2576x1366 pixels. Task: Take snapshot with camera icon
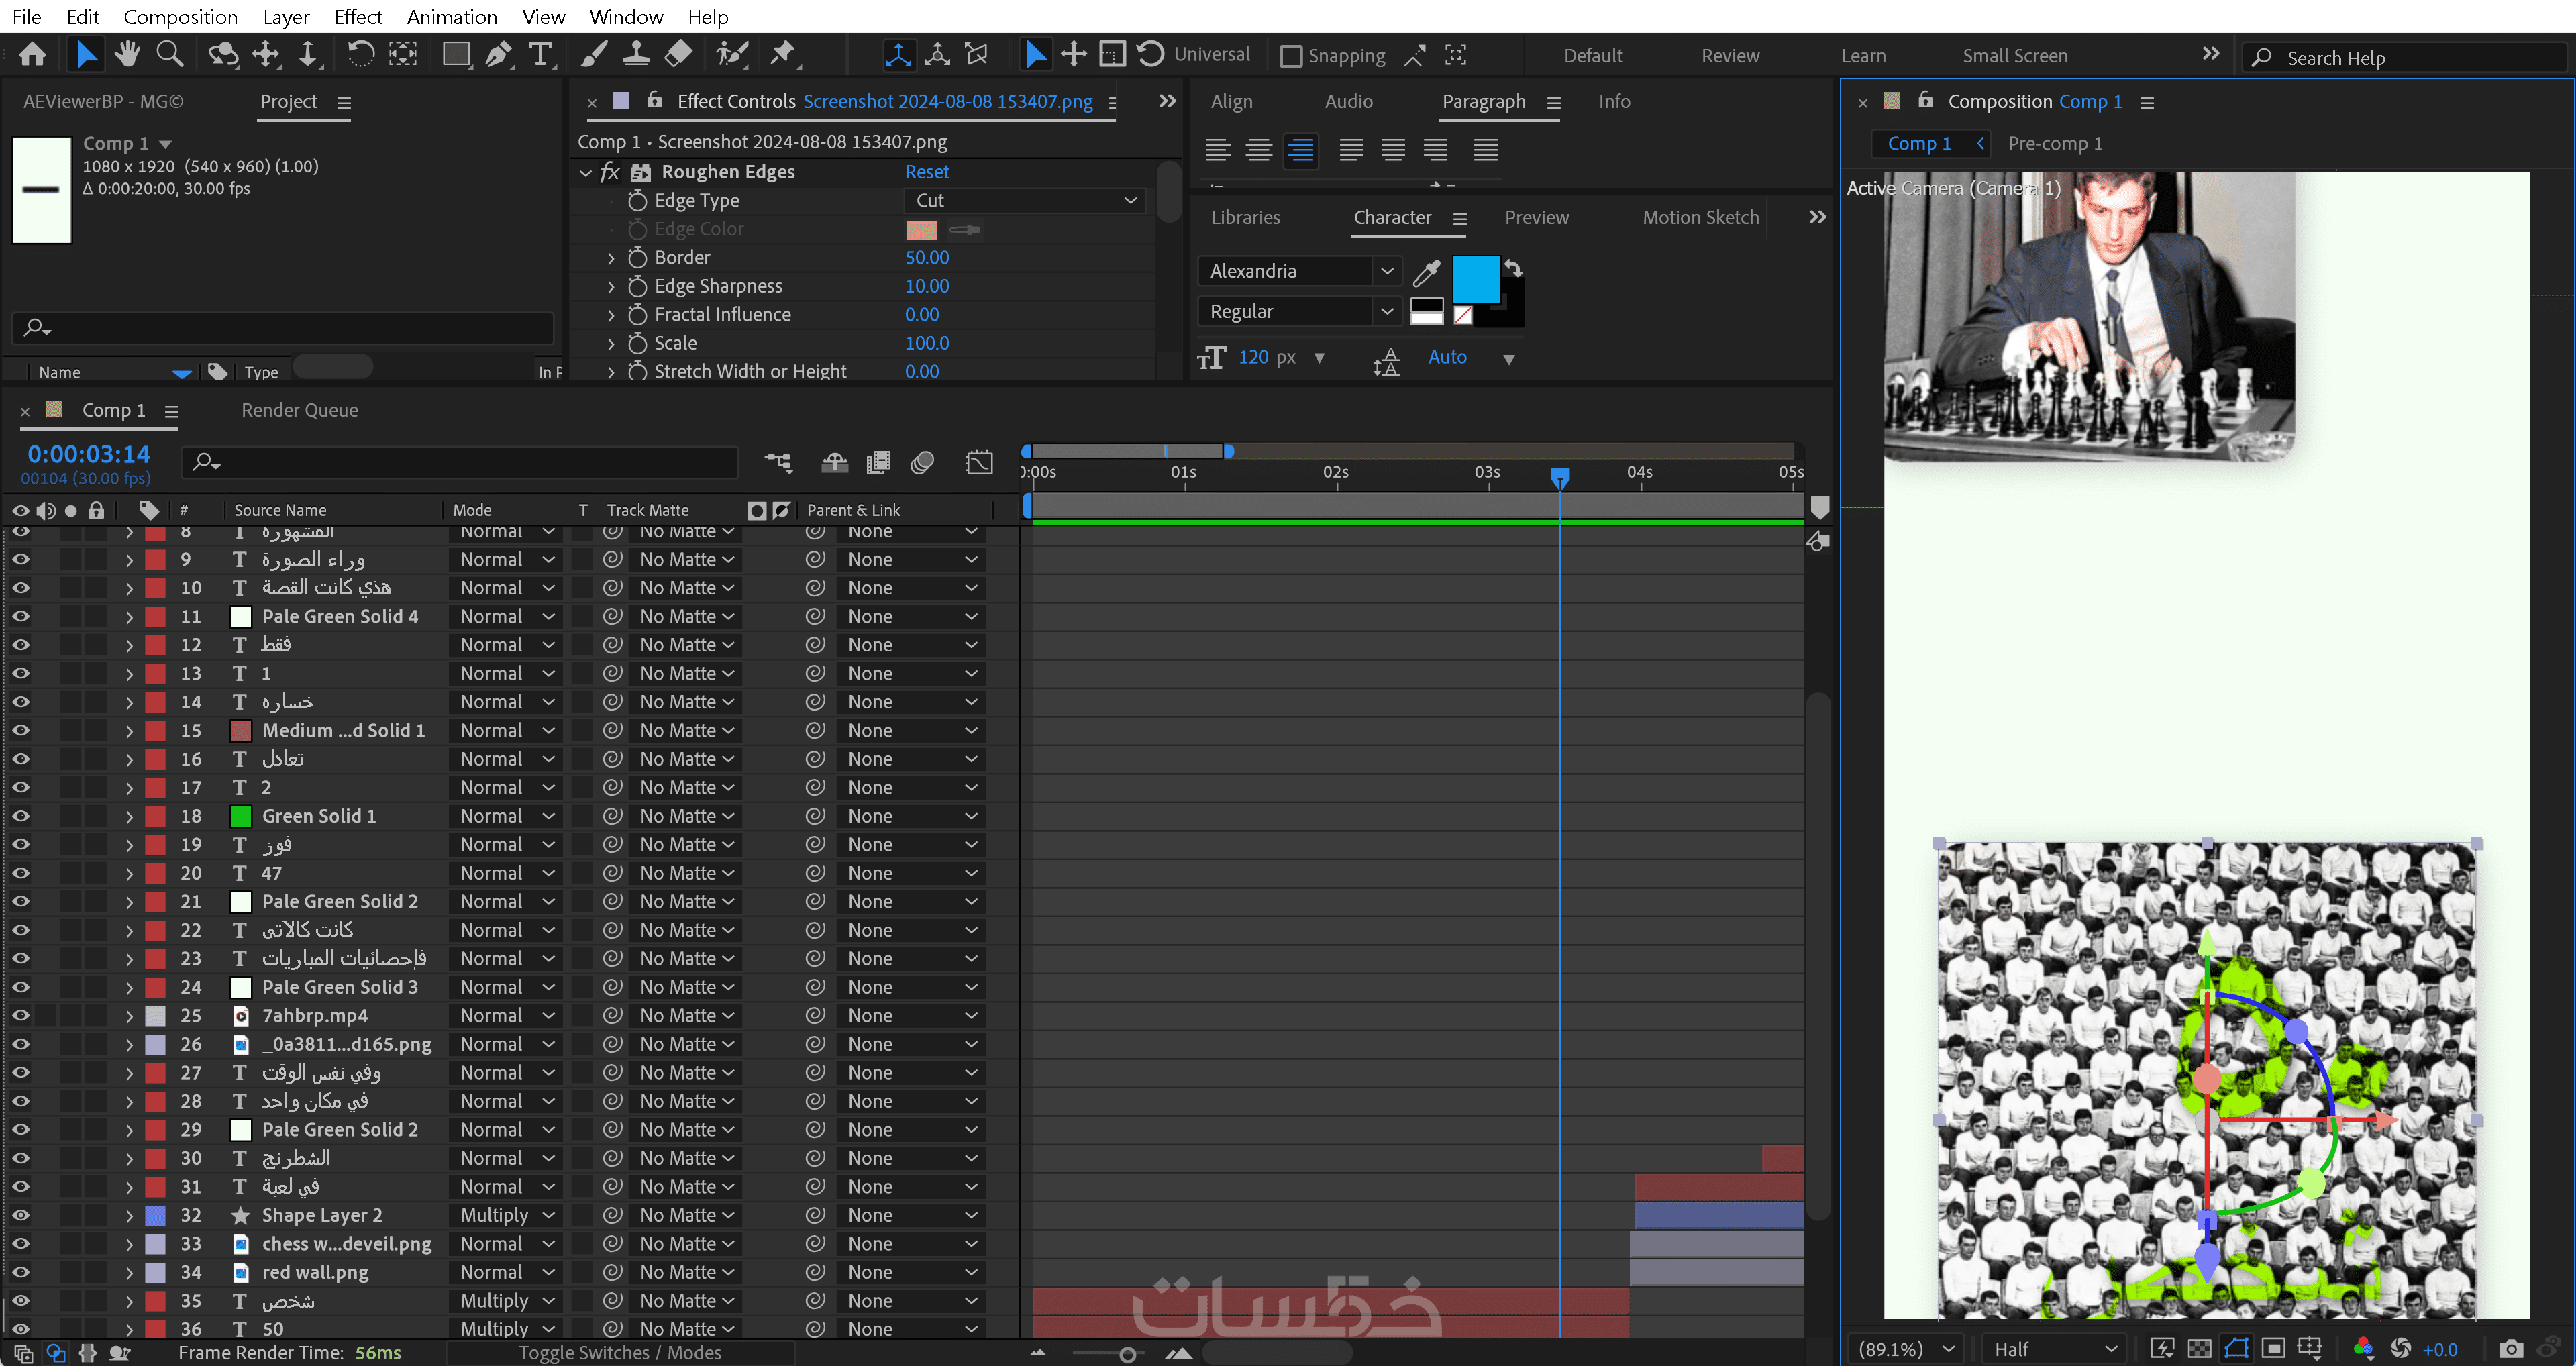click(x=2511, y=1349)
